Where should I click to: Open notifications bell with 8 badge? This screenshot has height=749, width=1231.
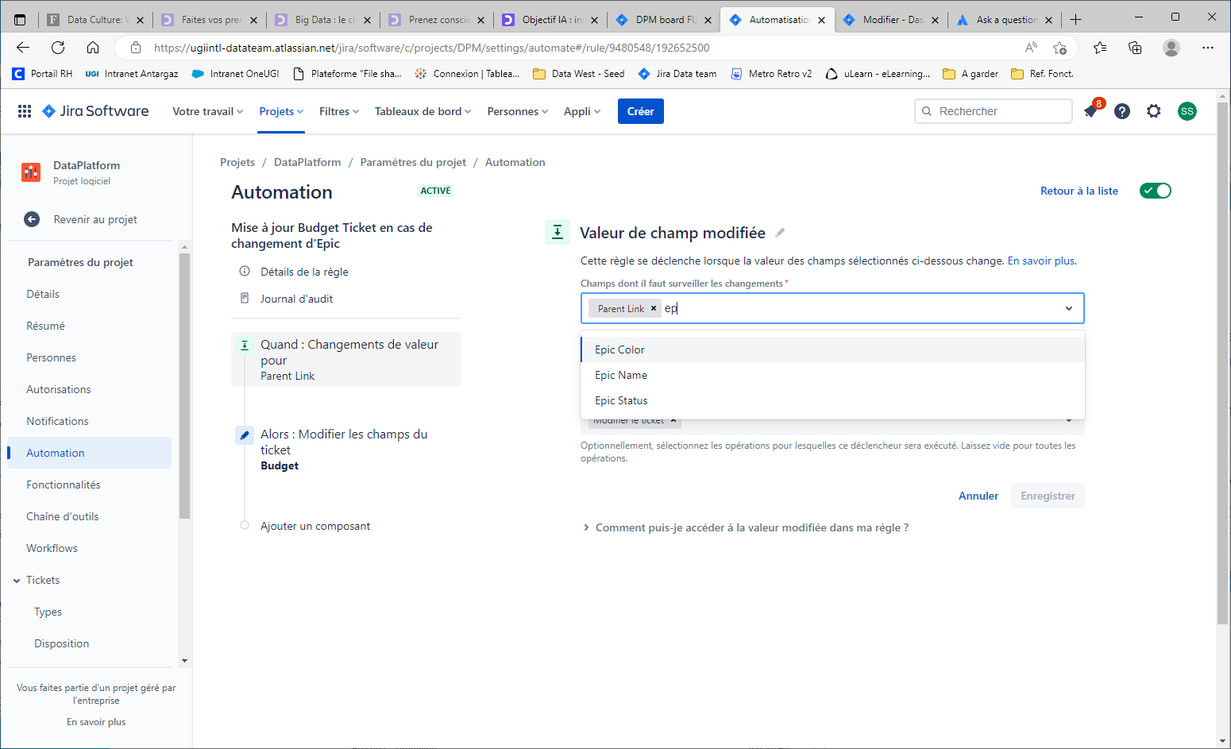pos(1091,110)
